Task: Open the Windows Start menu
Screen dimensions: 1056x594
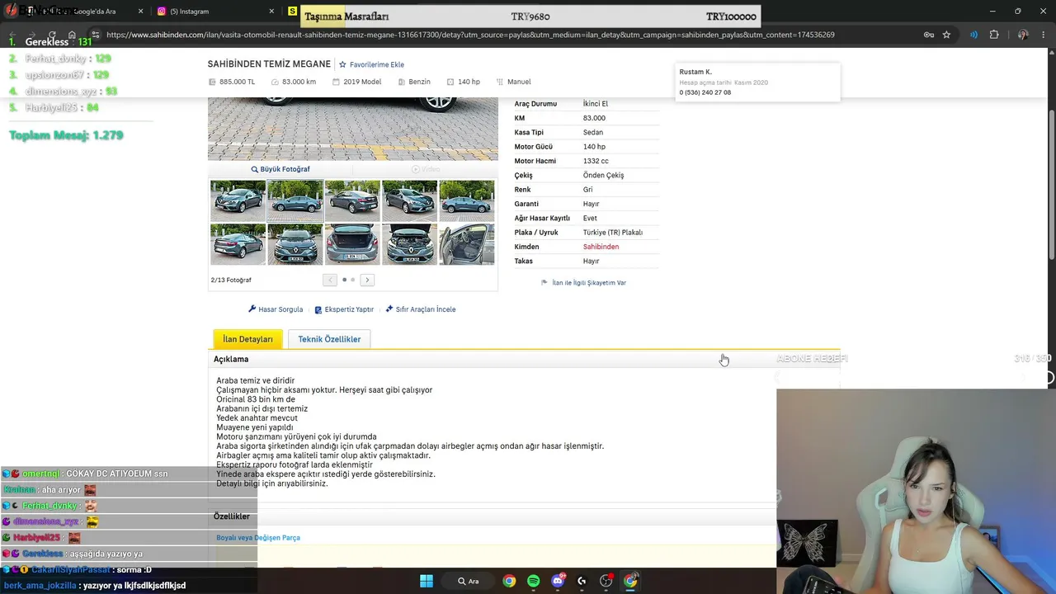Action: (427, 581)
